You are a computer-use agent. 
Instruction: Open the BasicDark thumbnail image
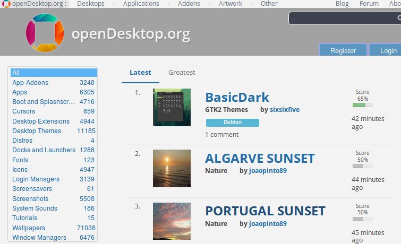[172, 107]
